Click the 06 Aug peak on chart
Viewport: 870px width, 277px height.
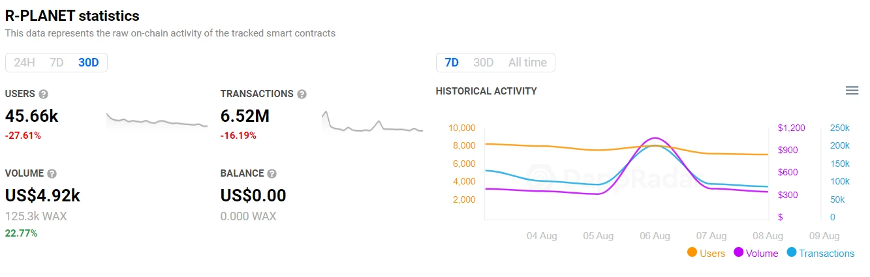[655, 138]
